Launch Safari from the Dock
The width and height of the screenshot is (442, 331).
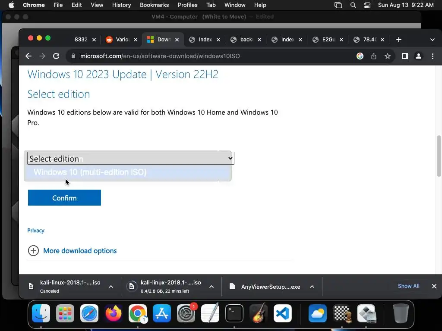click(x=89, y=313)
